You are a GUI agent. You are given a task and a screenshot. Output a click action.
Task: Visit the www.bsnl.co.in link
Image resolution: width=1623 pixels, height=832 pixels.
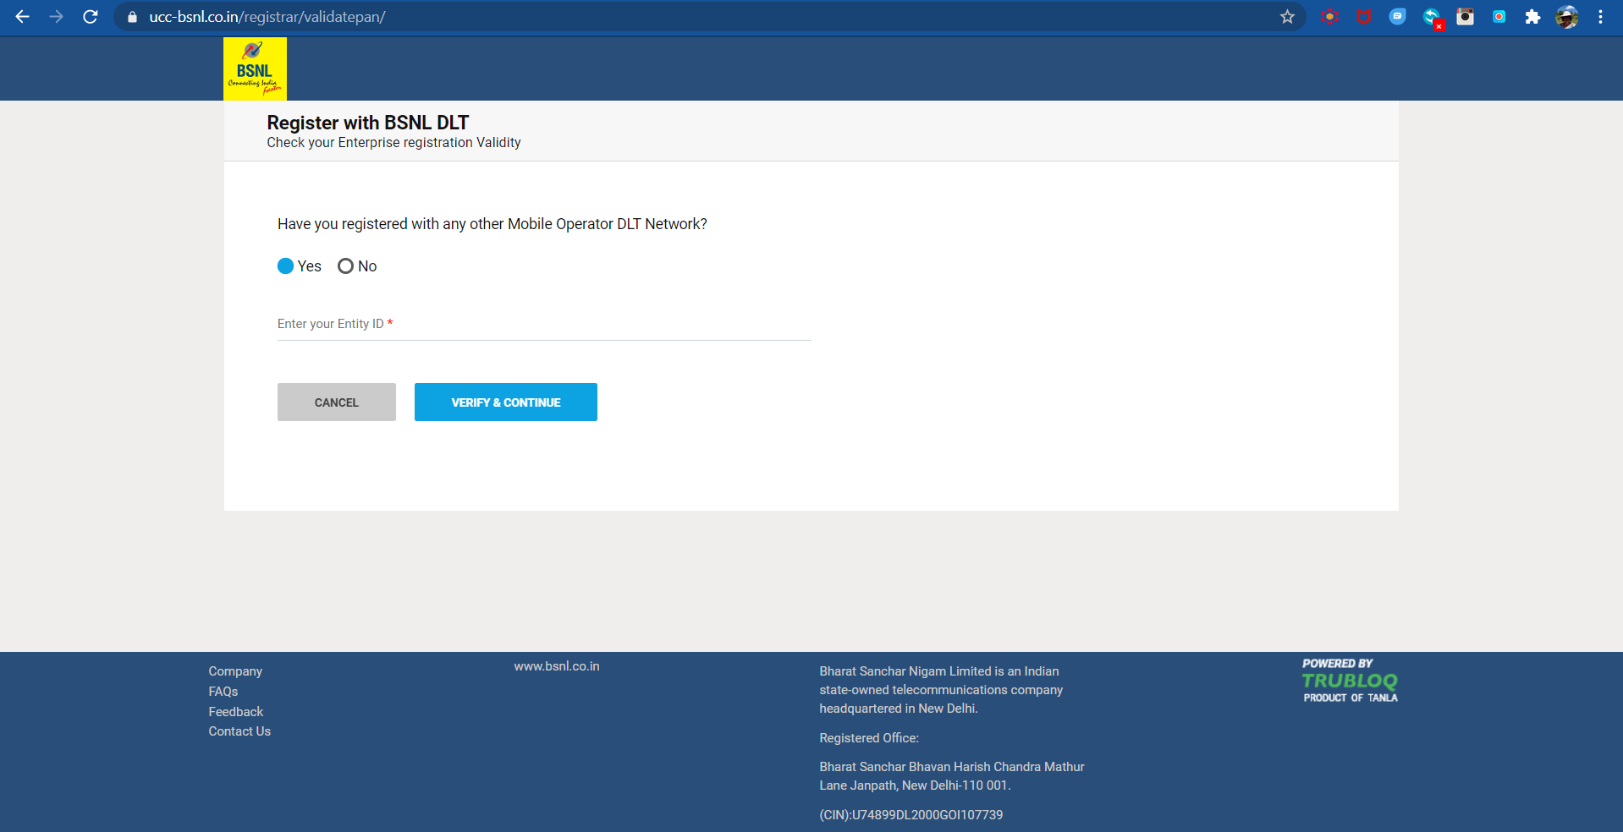(x=557, y=666)
